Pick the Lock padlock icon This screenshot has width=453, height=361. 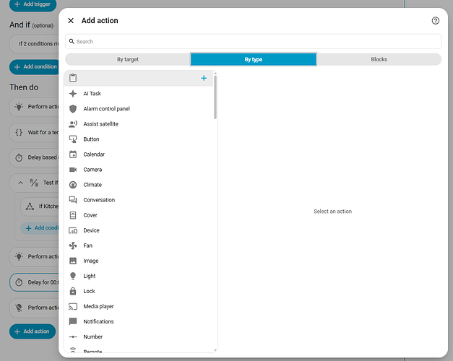(x=73, y=291)
